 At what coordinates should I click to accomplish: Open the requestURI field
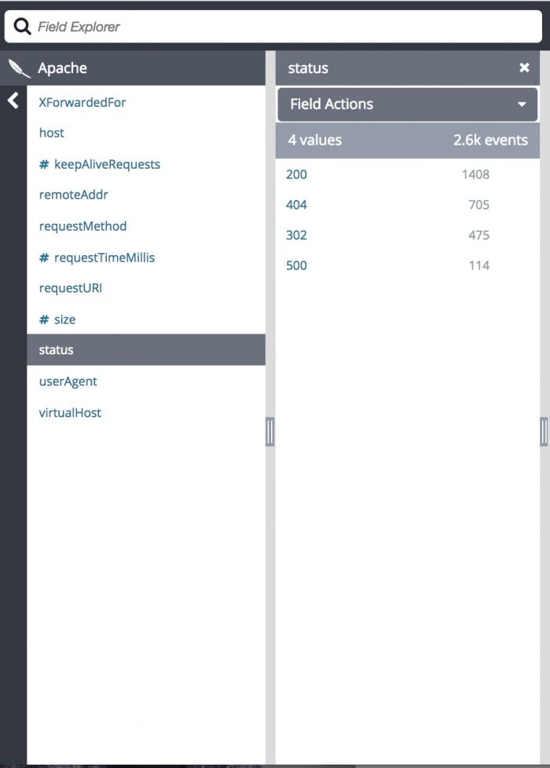click(71, 288)
